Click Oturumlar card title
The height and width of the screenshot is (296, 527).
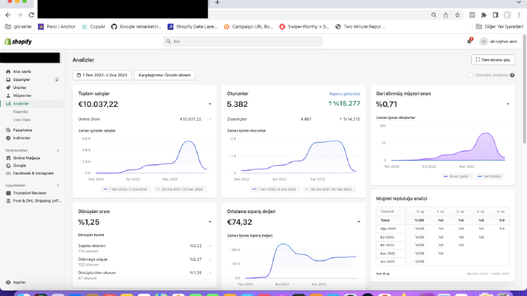coord(237,94)
